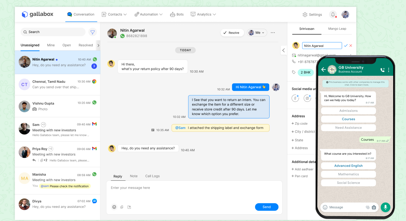Open the emoji picker in the reply box
406x221 pixels.
tap(114, 207)
